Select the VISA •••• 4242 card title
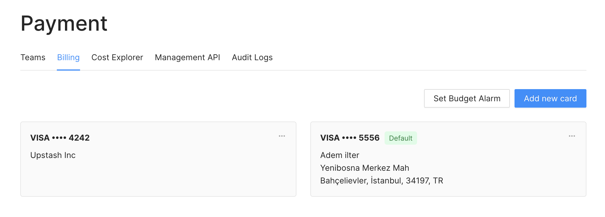The width and height of the screenshot is (605, 217). coord(60,138)
